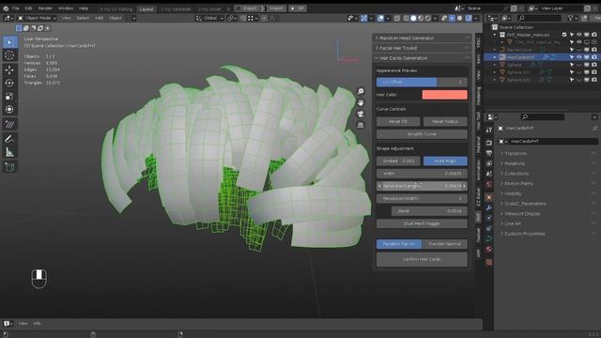Click the Simplify Curve button

(422, 134)
